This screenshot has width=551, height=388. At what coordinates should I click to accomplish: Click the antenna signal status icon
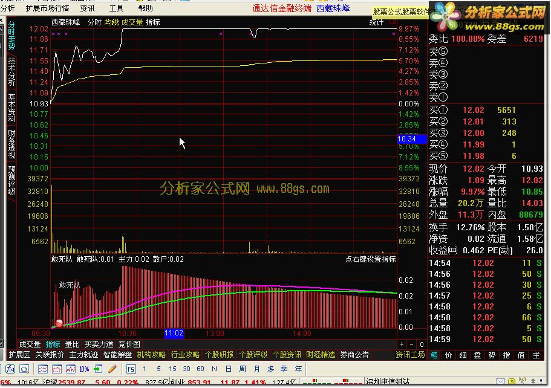tap(522, 381)
